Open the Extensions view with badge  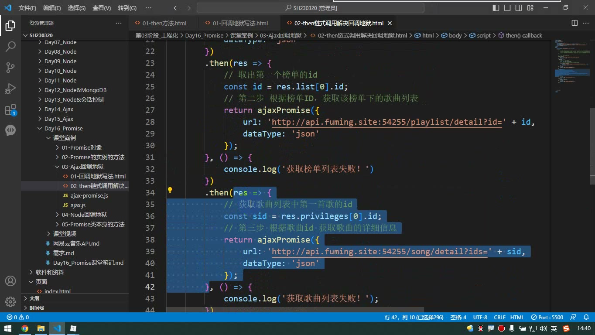[x=10, y=109]
